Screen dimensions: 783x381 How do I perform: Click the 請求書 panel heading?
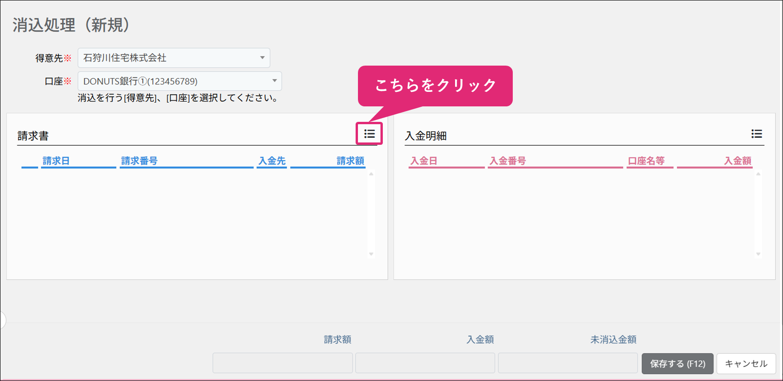[33, 136]
